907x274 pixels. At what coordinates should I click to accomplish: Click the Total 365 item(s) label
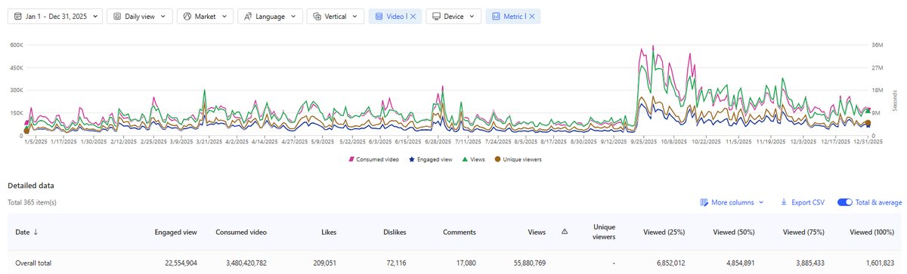(32, 202)
